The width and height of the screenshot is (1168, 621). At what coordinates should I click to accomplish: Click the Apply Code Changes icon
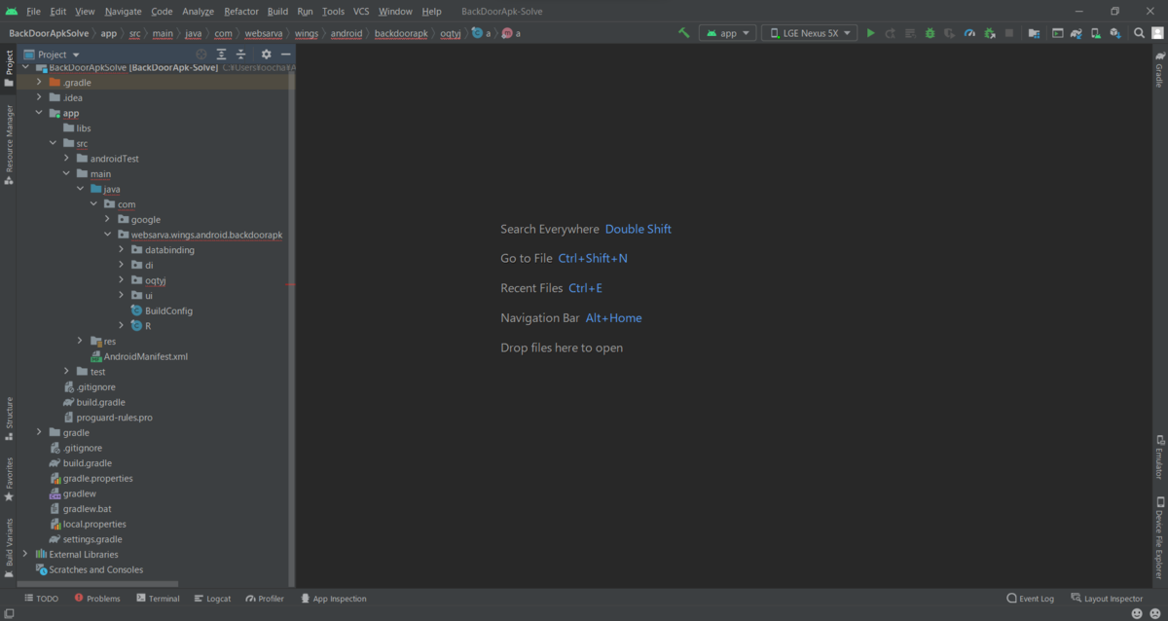point(910,33)
